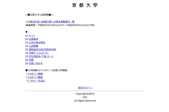This screenshot has height=112, width=169.
Task: Click the Copyright(c)2010 footer text
Action: pos(85,94)
